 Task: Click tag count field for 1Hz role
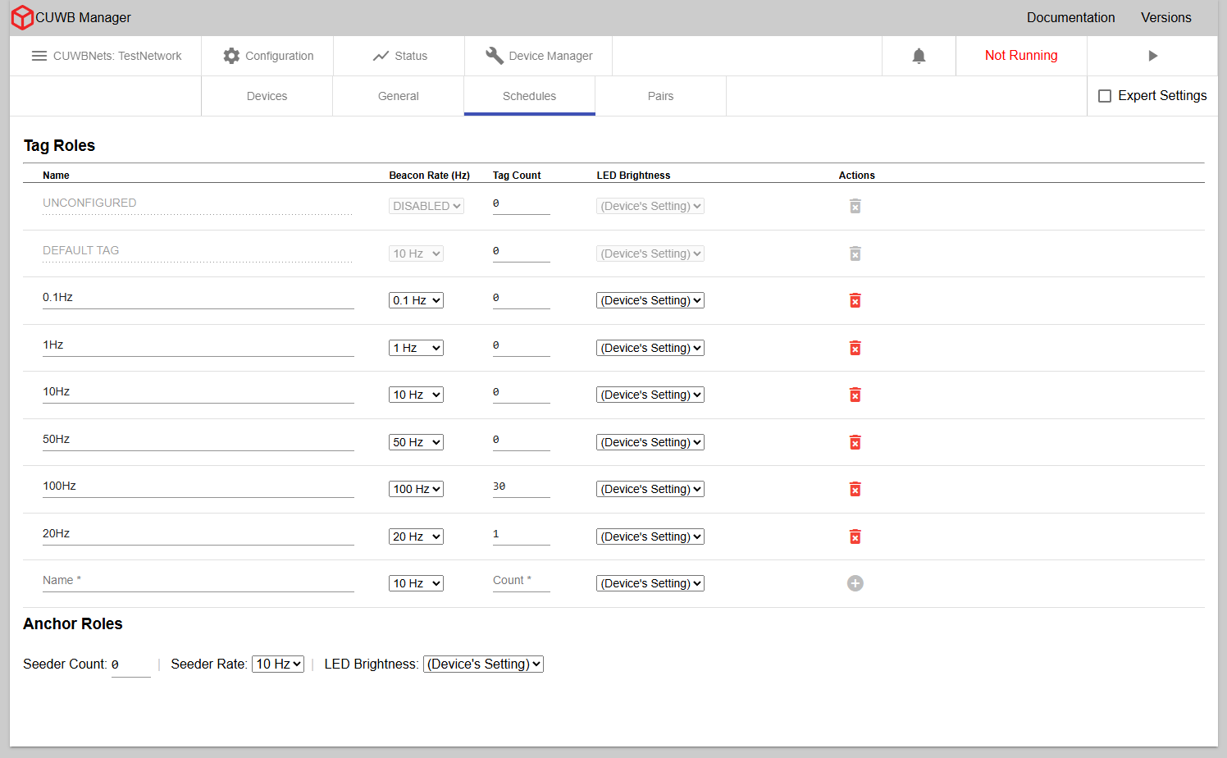(521, 345)
